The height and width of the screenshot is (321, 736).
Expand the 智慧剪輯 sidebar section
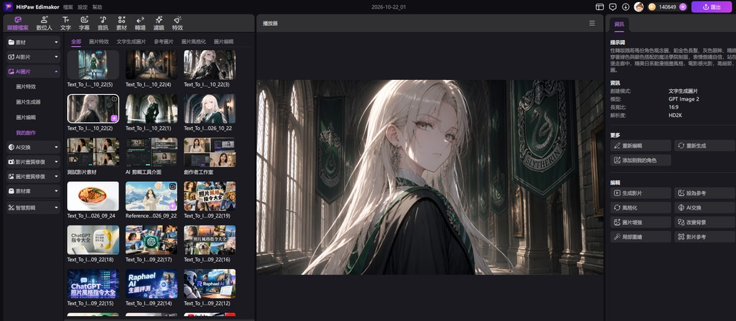point(34,207)
